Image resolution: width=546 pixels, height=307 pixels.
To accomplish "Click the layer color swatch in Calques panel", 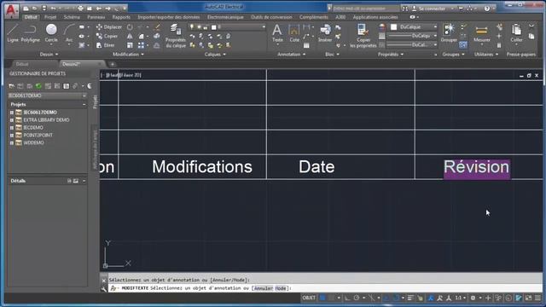I will click(x=214, y=26).
